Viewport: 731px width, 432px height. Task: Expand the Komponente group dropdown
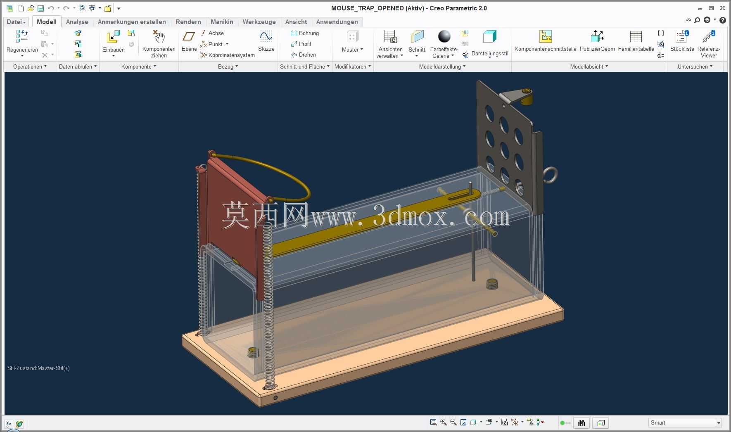tap(139, 66)
